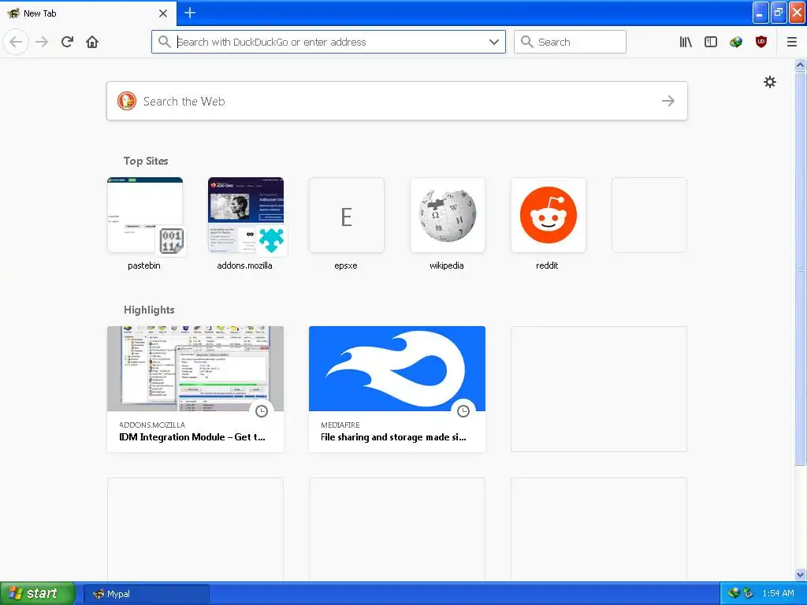Click magnifier icon in the address bar
This screenshot has width=807, height=605.
coord(164,42)
